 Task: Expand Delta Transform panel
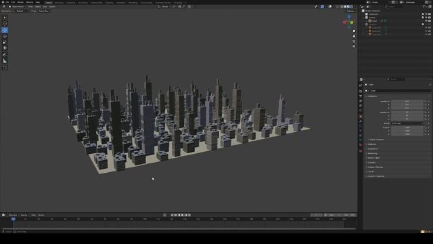click(377, 140)
